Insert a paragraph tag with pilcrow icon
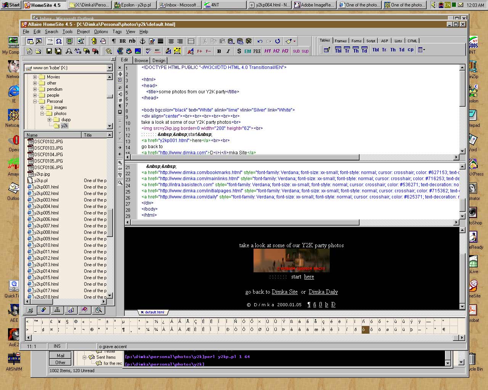This screenshot has width=488, height=390. [x=114, y=41]
